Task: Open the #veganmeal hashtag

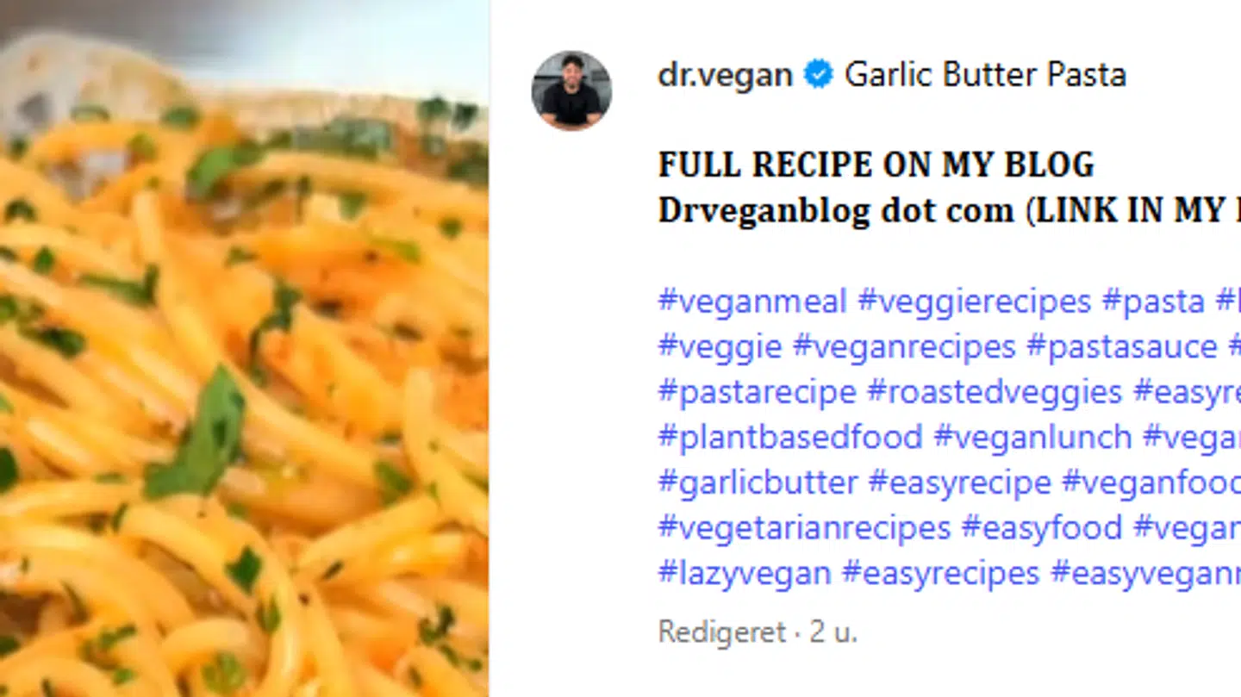Action: click(752, 302)
